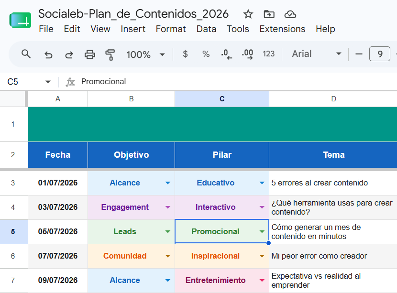Open the Help menu
This screenshot has width=397, height=293.
(x=325, y=29)
